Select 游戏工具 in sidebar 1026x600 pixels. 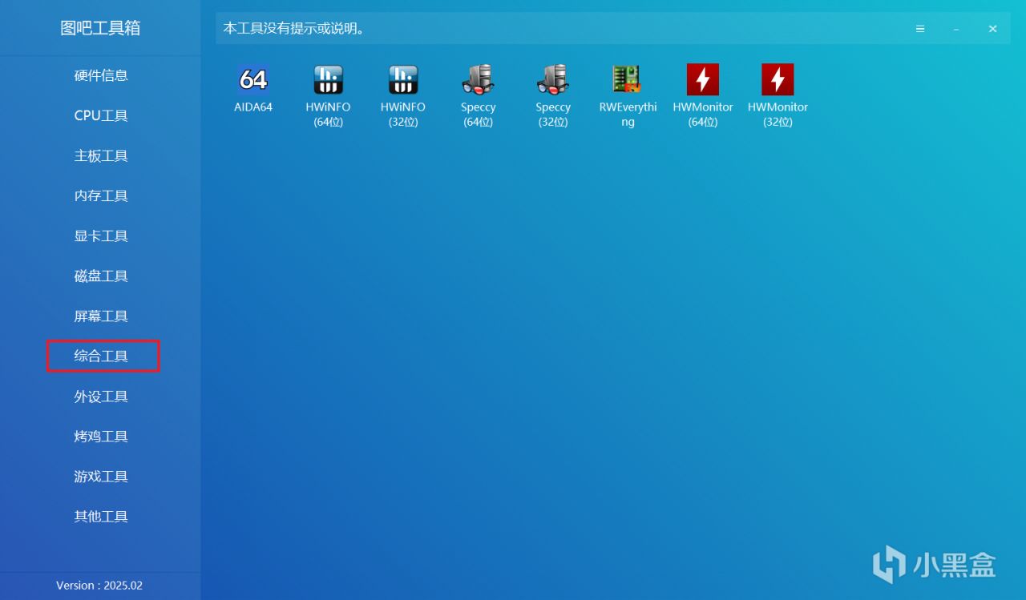click(101, 477)
